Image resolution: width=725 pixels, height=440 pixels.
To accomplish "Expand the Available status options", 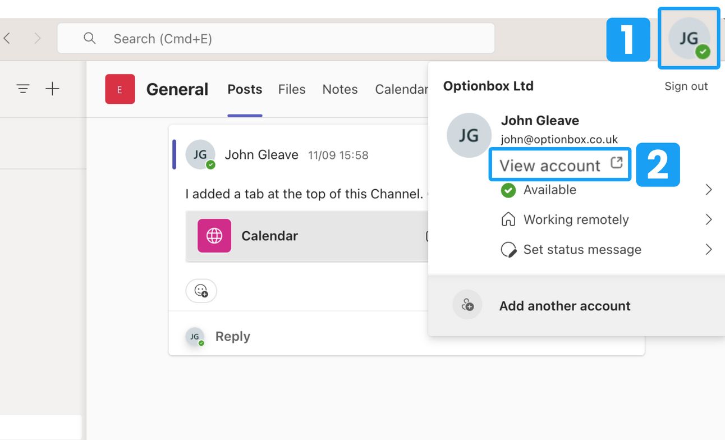I will (709, 190).
